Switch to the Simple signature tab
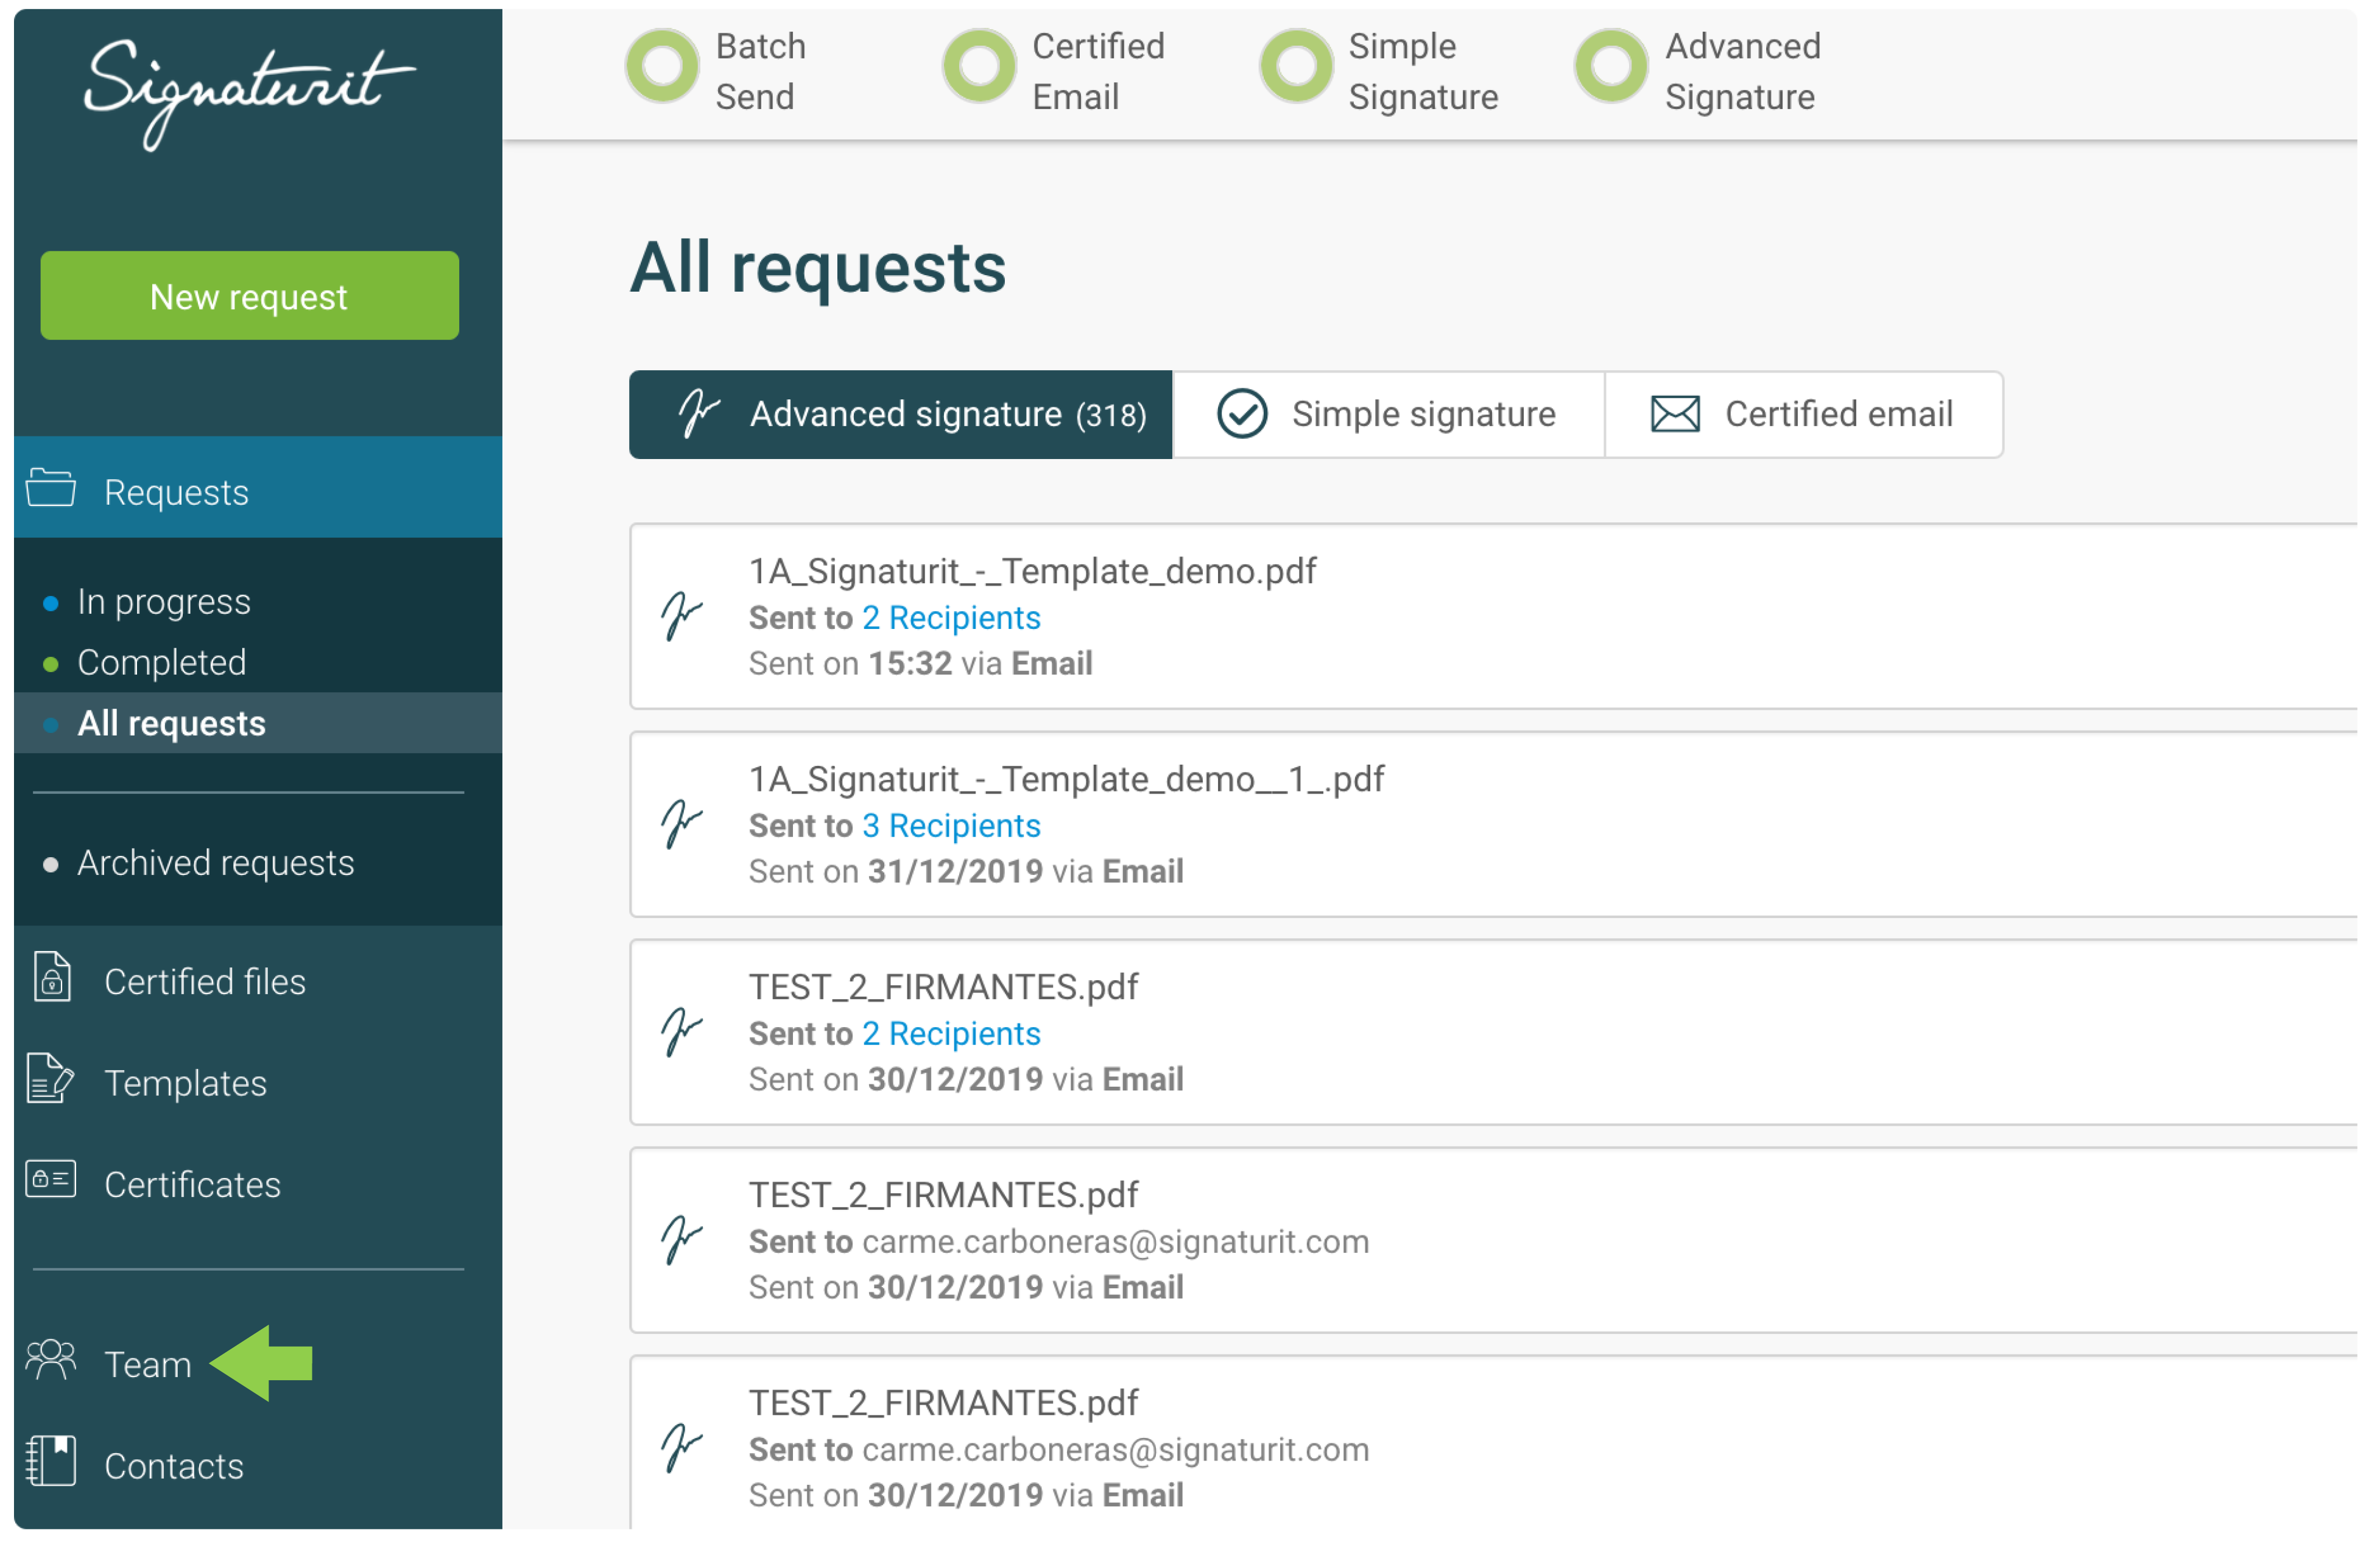Viewport: 2380px width, 1547px height. pyautogui.click(x=1390, y=416)
